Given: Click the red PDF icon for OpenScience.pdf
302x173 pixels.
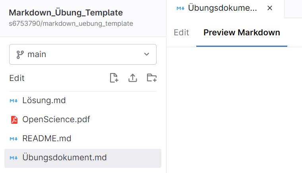Looking at the screenshot, I should point(14,120).
